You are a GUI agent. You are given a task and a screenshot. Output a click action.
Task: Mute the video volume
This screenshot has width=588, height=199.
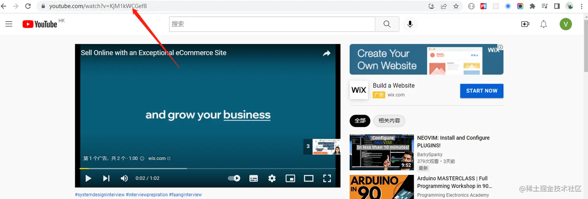tap(124, 178)
